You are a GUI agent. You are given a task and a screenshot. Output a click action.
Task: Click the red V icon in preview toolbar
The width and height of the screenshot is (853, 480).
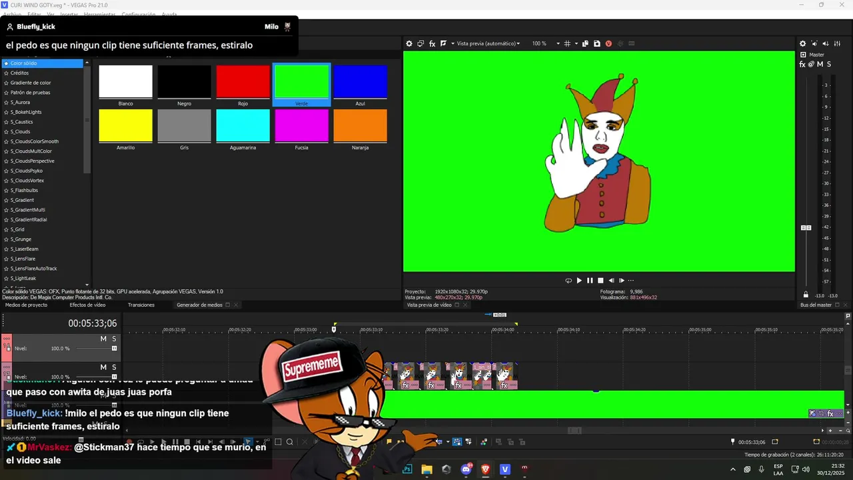point(608,43)
